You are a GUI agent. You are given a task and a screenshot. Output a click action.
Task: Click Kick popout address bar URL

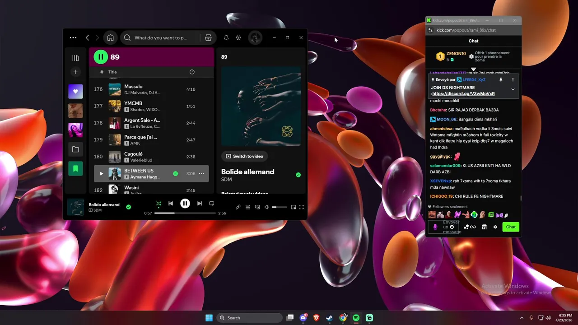[x=466, y=30]
